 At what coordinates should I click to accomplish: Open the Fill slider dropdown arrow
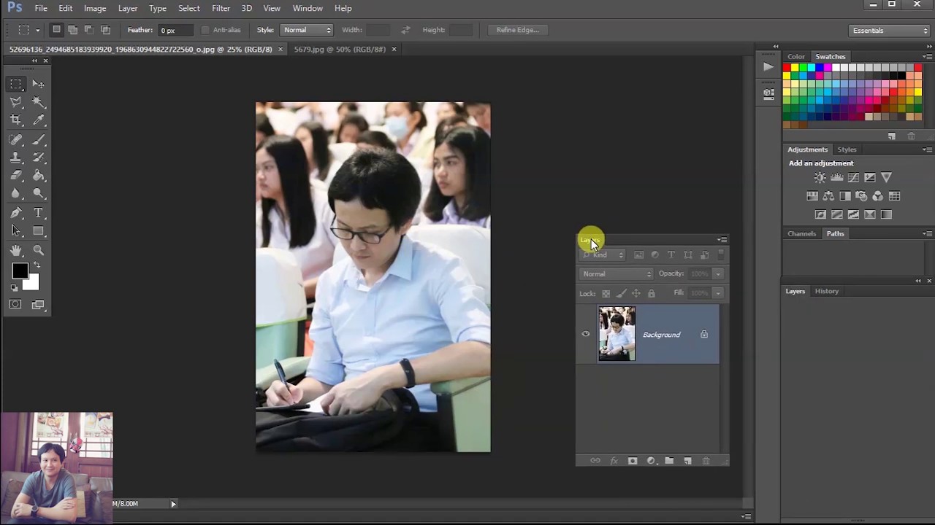(x=718, y=293)
